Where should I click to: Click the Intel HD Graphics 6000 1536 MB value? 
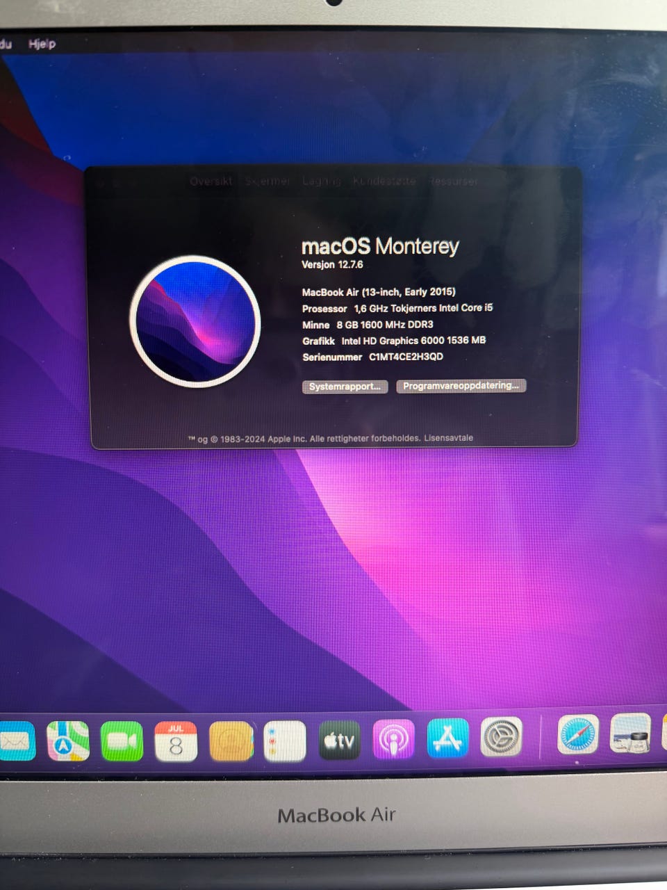[413, 341]
